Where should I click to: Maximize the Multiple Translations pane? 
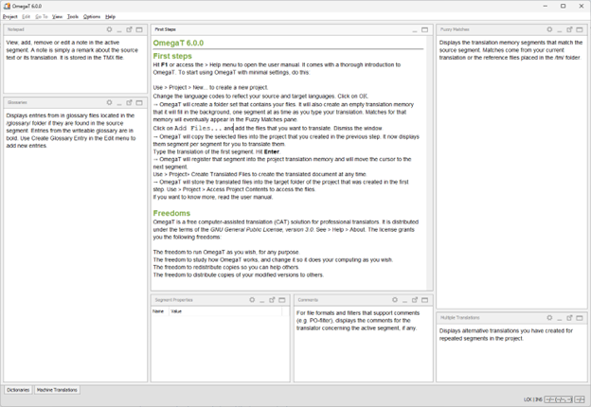(580, 318)
